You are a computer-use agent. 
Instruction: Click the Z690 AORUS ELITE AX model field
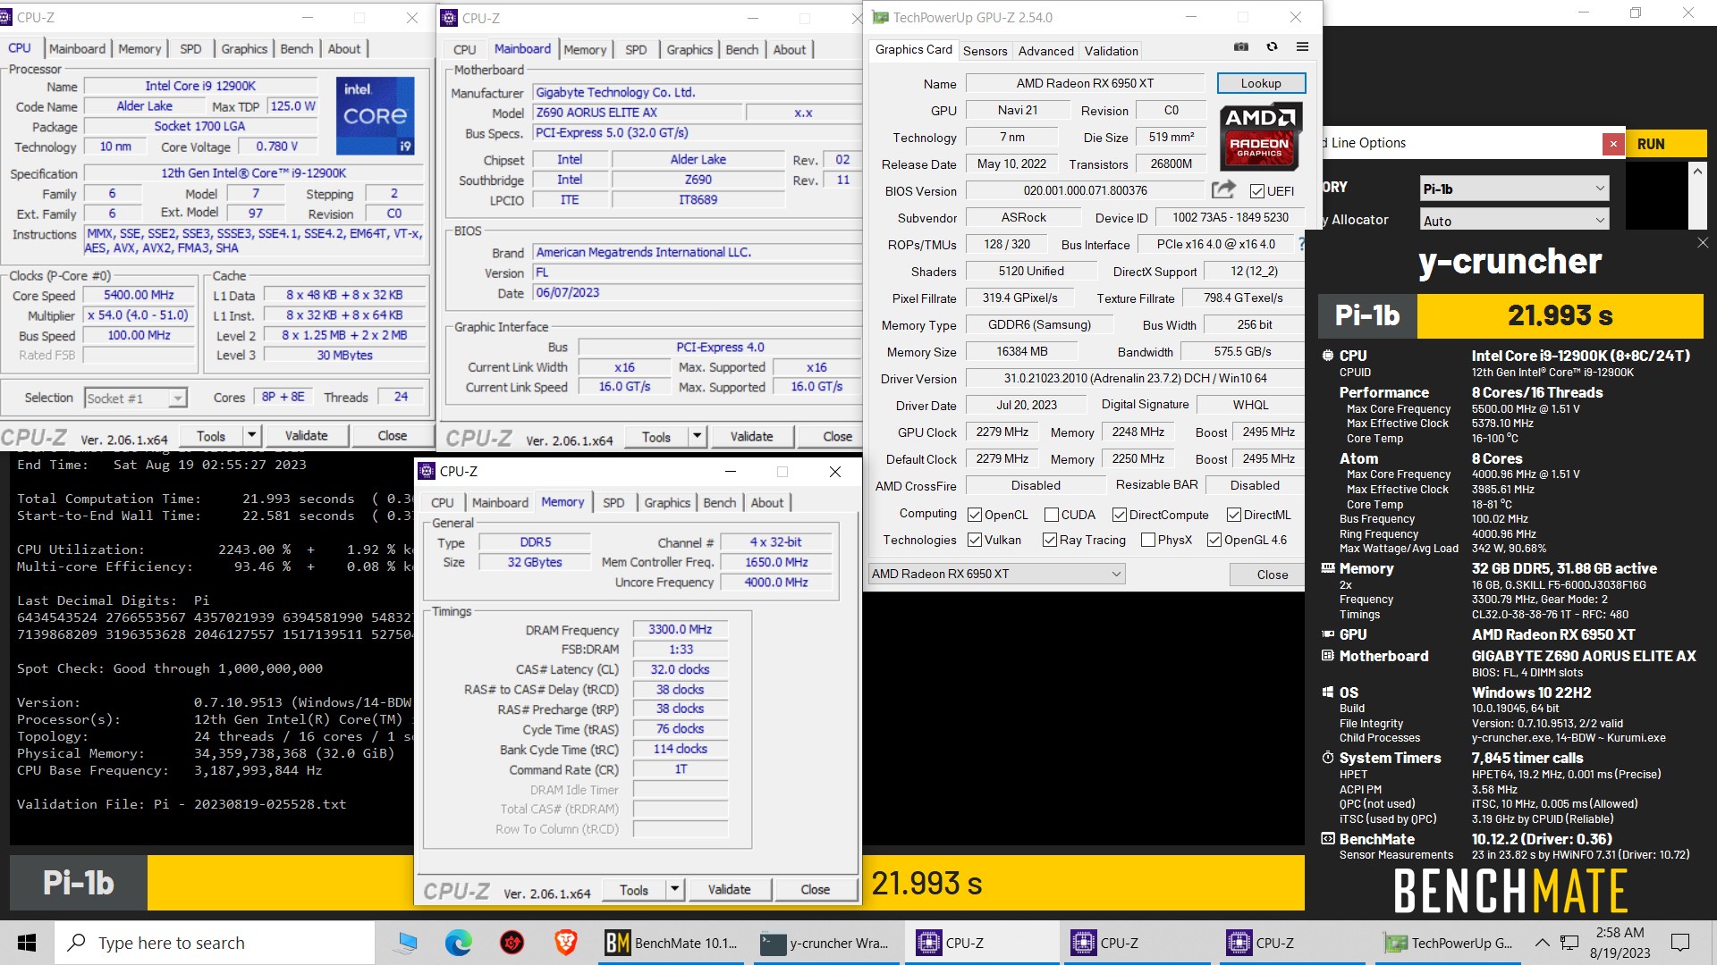click(x=639, y=113)
